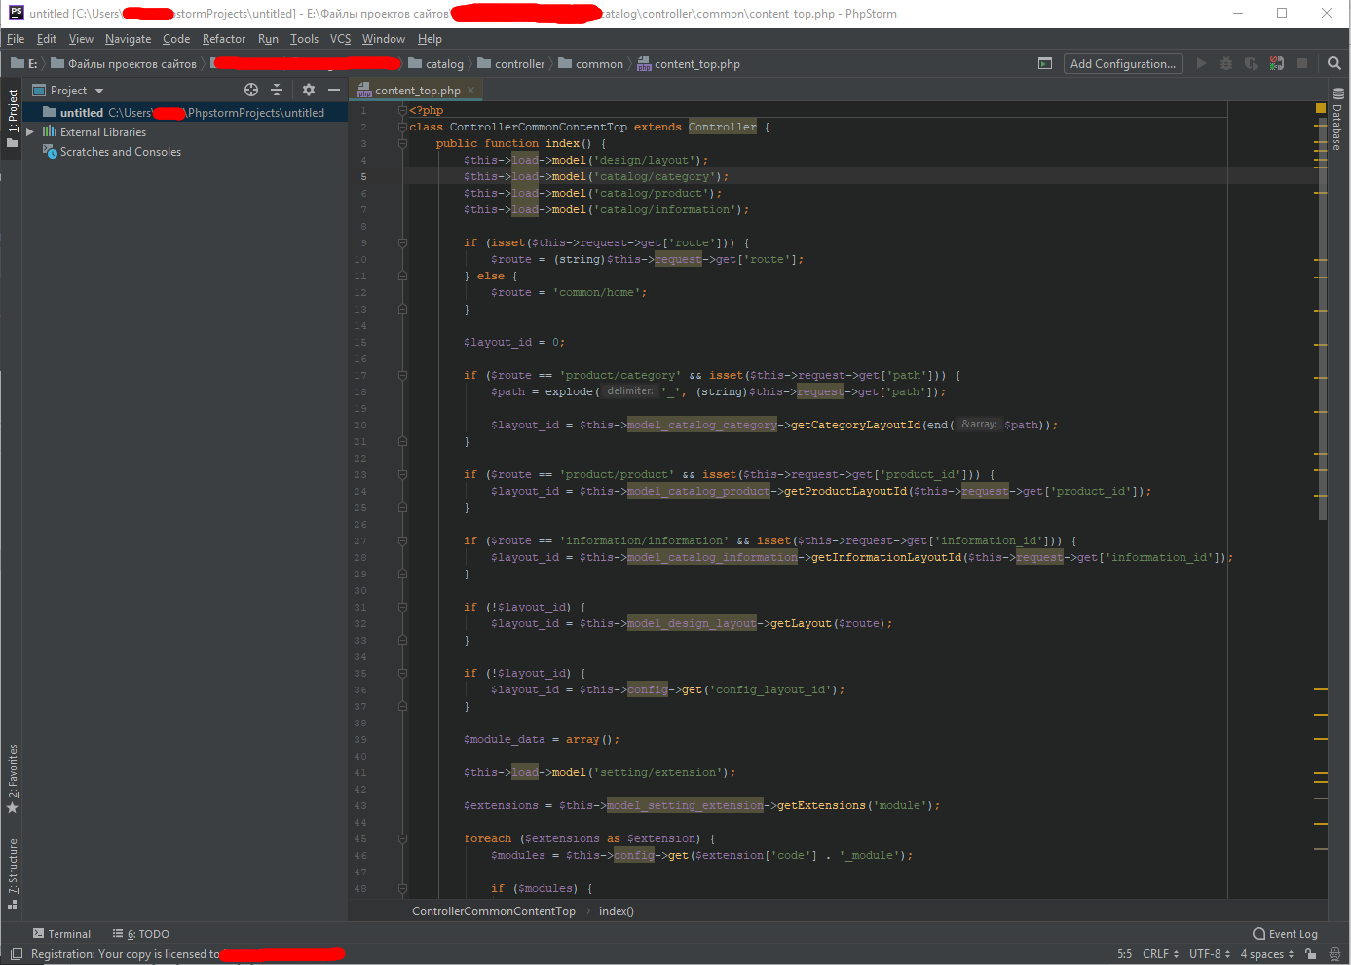Screen dimensions: 1351x965
Task: Collapse the if isset fold on line 9
Action: tap(402, 242)
